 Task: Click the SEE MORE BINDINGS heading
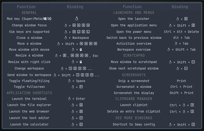pyautogui.click(x=134, y=118)
